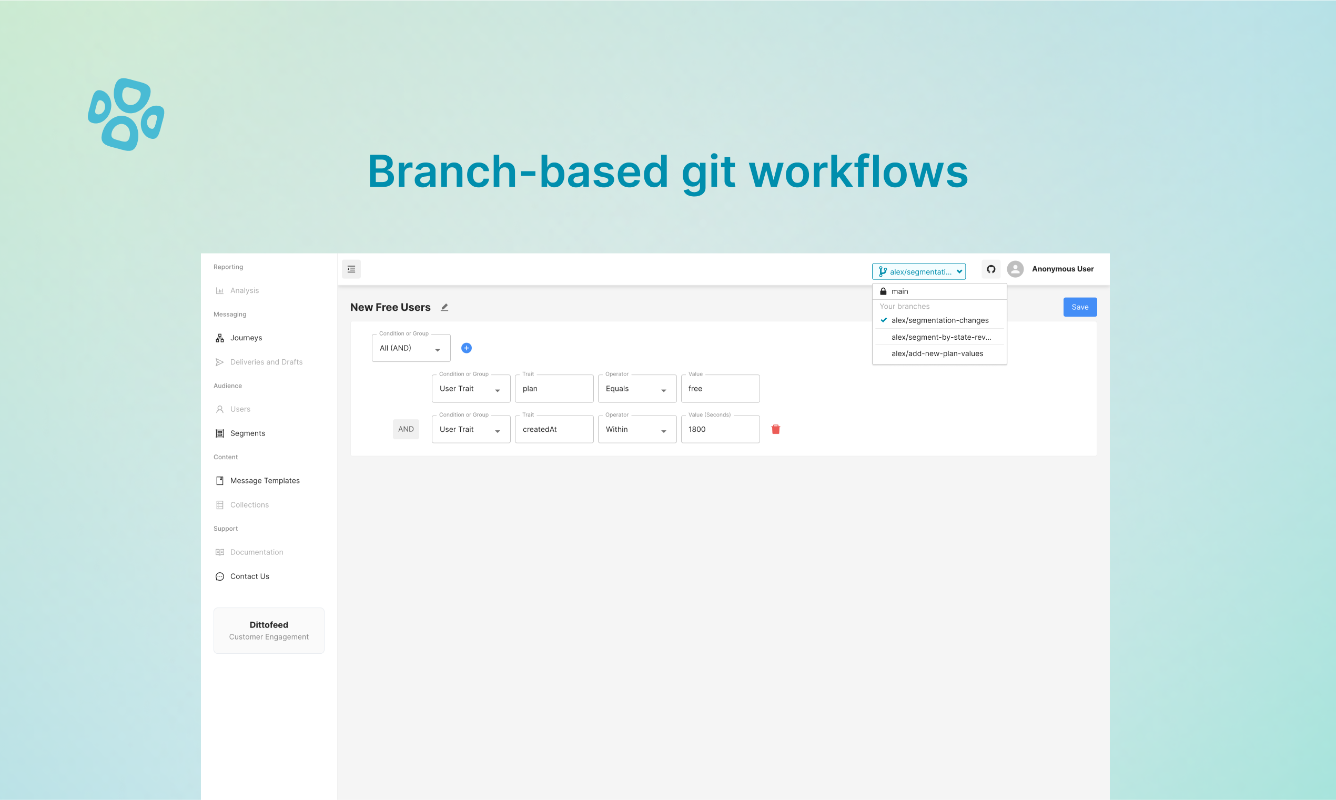Focus the free value field
Screen dimensions: 1336x800
tap(721, 389)
